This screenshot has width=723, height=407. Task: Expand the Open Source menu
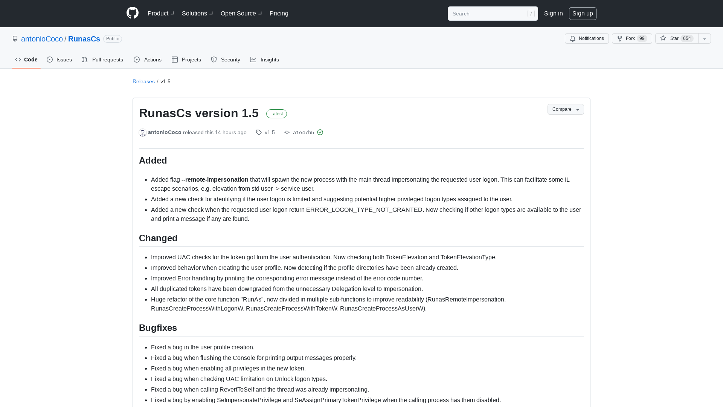(241, 13)
